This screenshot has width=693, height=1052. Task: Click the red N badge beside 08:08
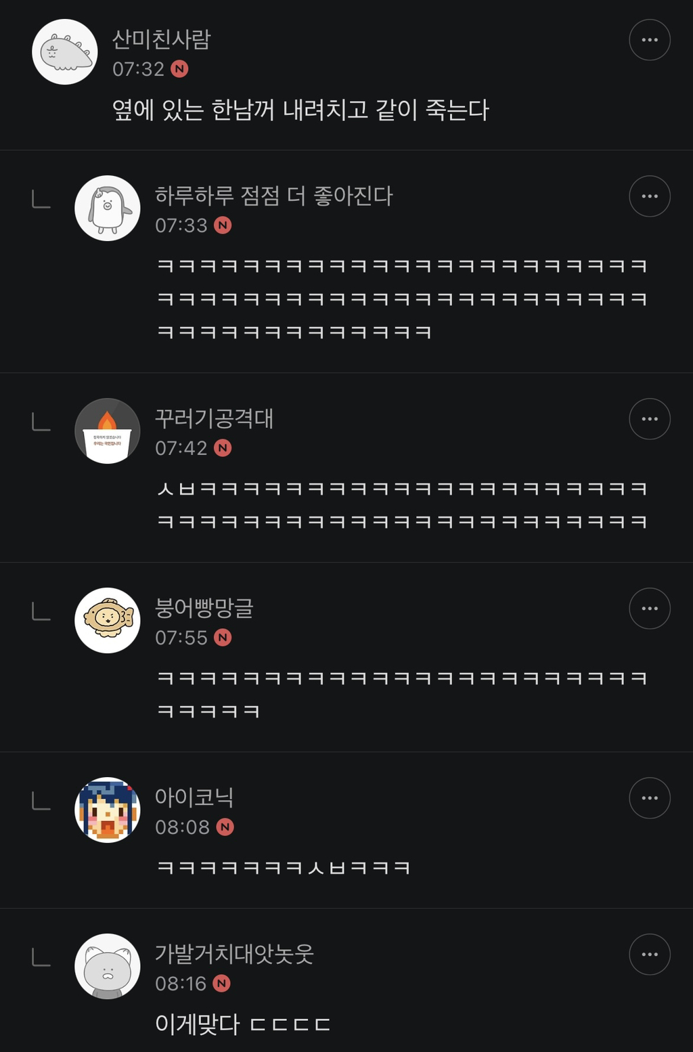[x=225, y=827]
